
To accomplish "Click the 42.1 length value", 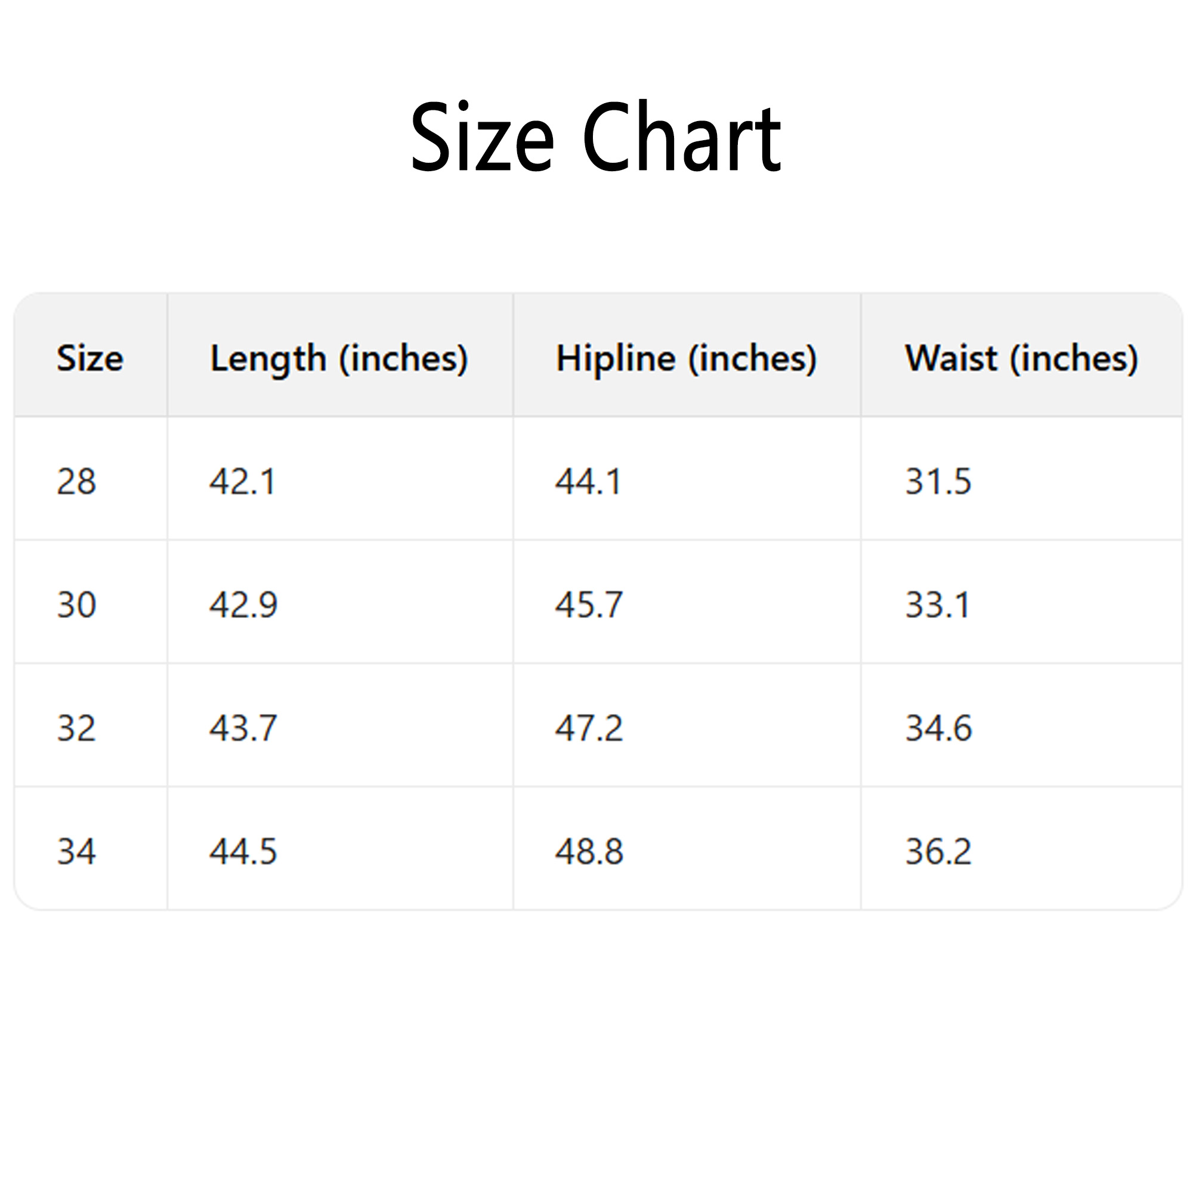I will [x=243, y=481].
